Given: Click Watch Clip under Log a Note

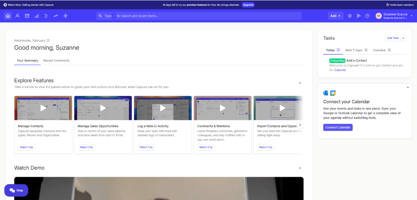Looking at the screenshot, I should [146, 147].
